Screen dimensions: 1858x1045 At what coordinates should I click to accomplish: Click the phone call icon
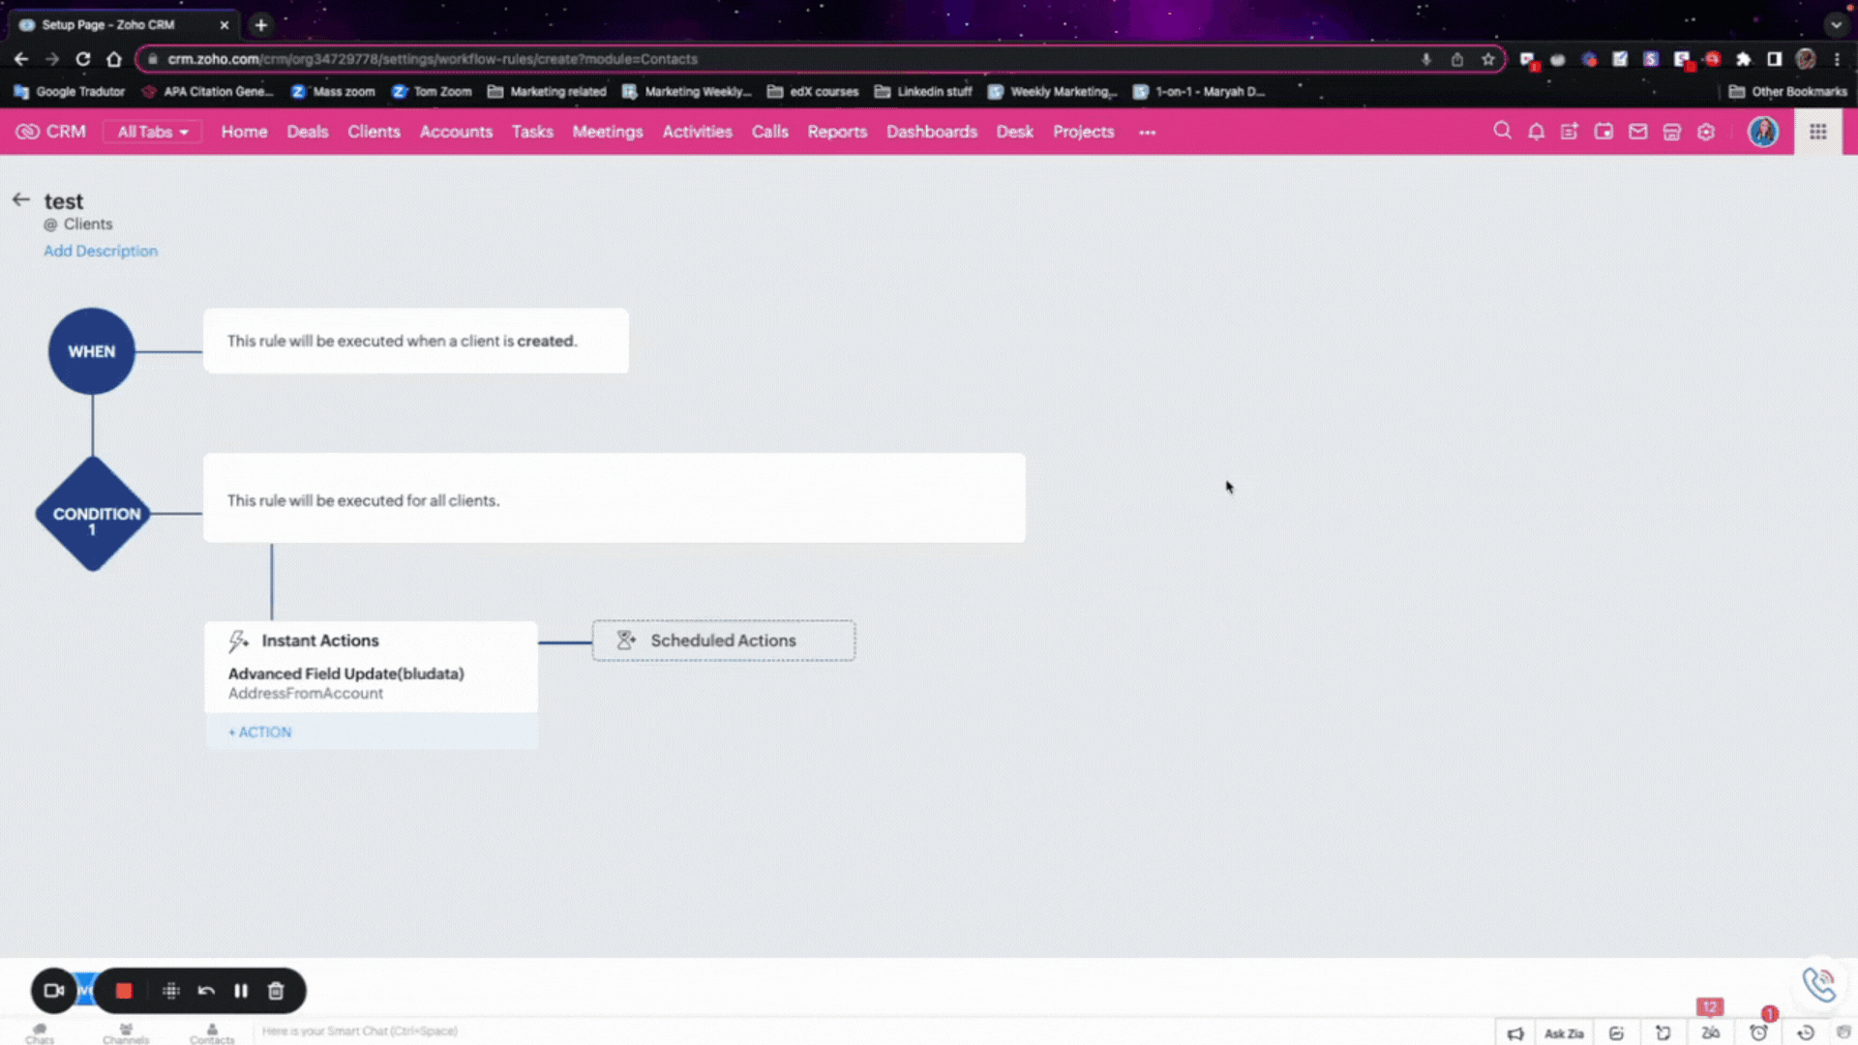pos(1818,985)
